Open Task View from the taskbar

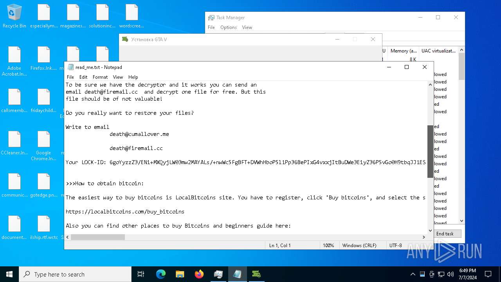pyautogui.click(x=141, y=274)
